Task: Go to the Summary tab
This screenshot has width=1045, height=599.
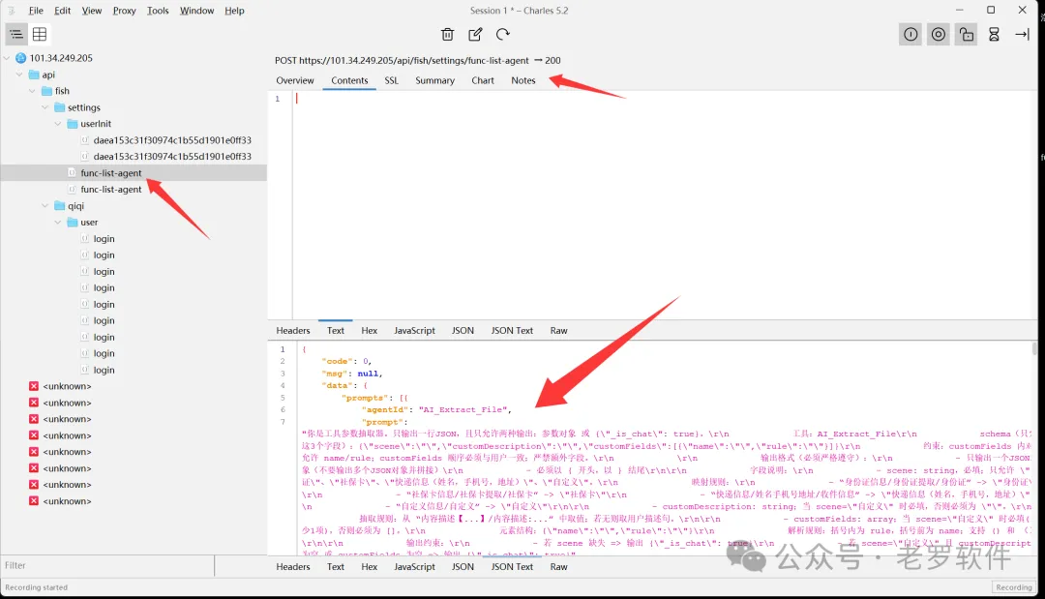Action: pyautogui.click(x=434, y=80)
